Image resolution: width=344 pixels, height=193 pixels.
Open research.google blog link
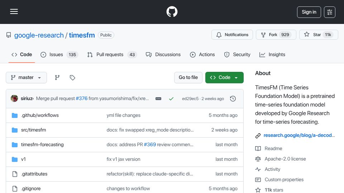[x=299, y=135]
